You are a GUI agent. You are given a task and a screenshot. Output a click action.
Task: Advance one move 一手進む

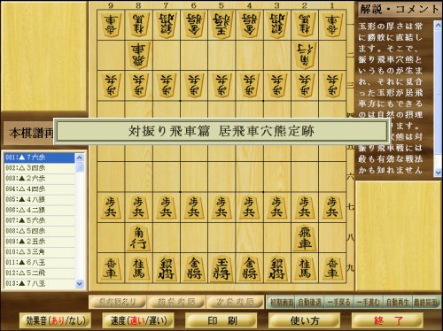click(x=369, y=303)
